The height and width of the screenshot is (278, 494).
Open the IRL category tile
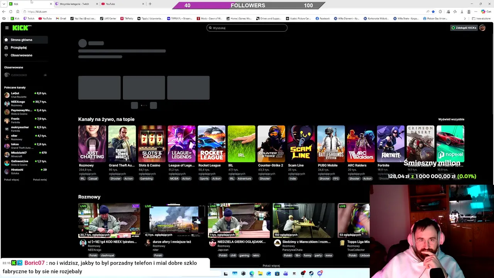pos(241,144)
